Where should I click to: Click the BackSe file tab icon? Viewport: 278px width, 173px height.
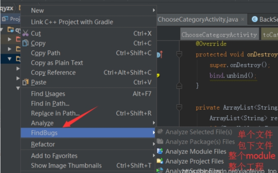coord(255,19)
